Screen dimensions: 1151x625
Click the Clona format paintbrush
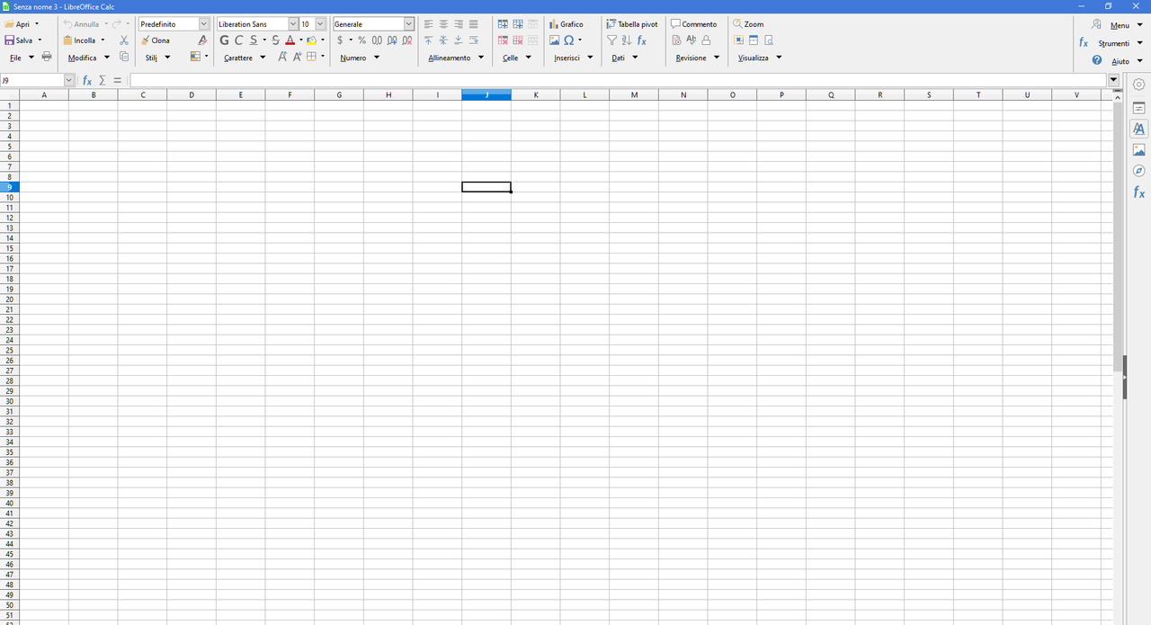click(x=156, y=40)
